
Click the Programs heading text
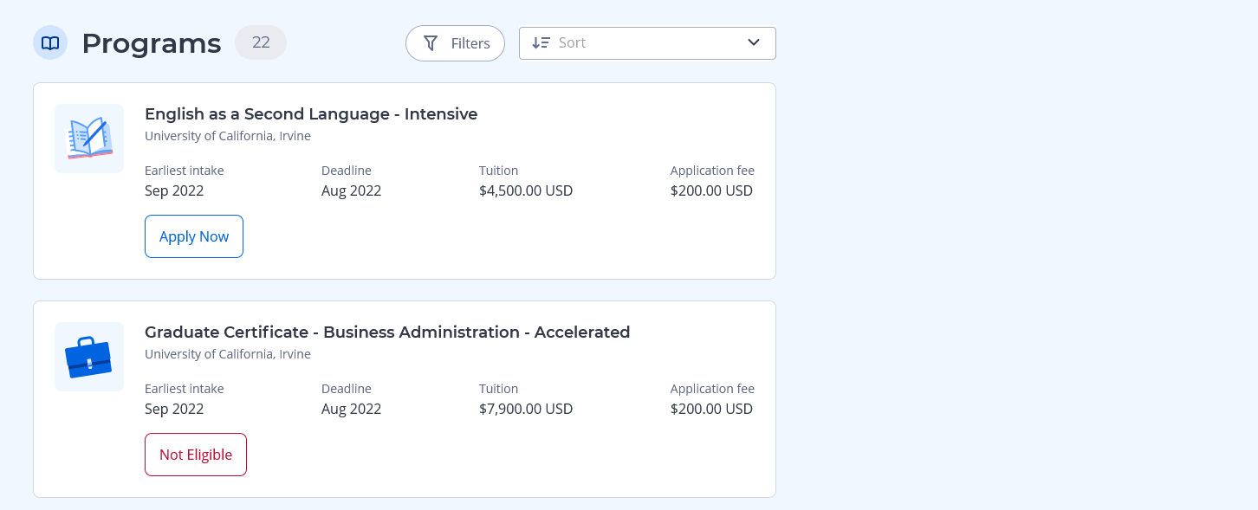coord(152,43)
